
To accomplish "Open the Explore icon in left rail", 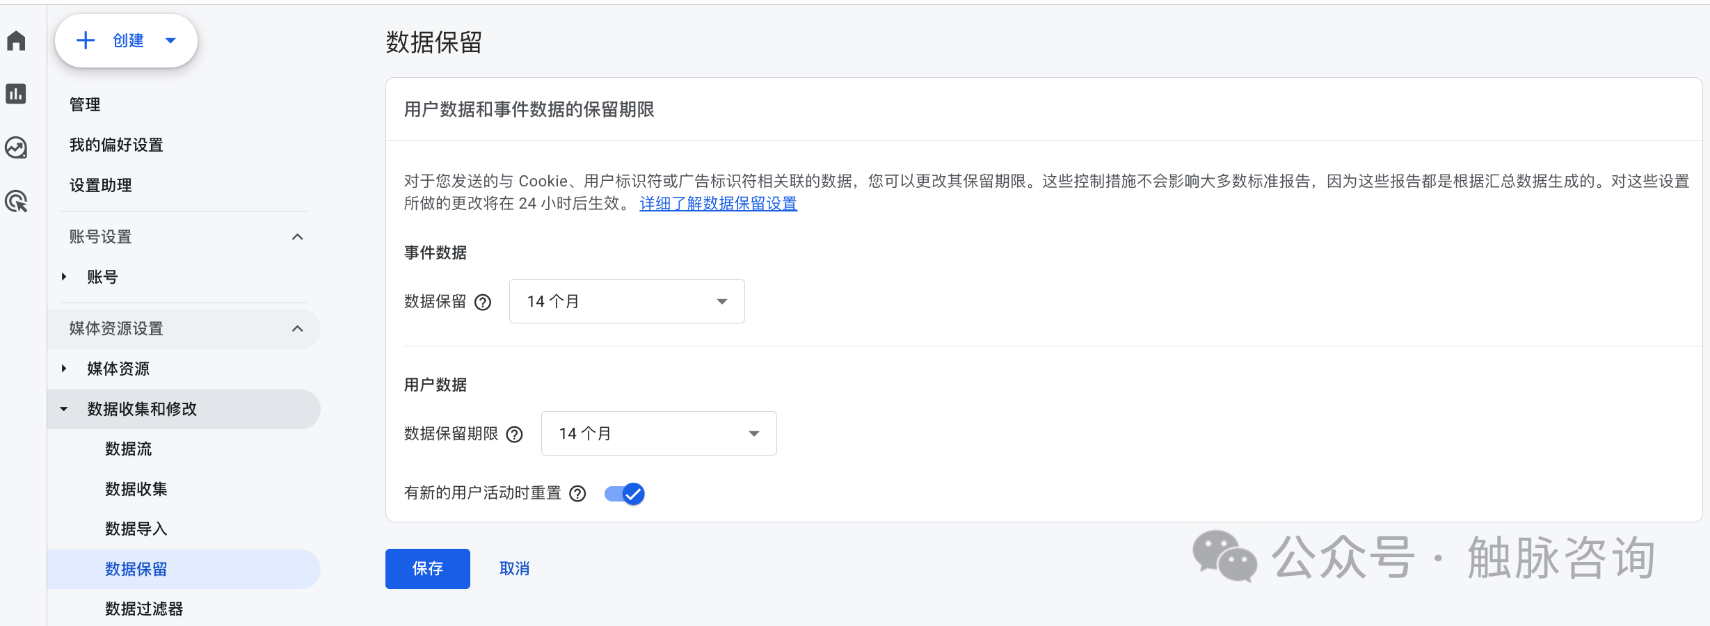I will (16, 147).
